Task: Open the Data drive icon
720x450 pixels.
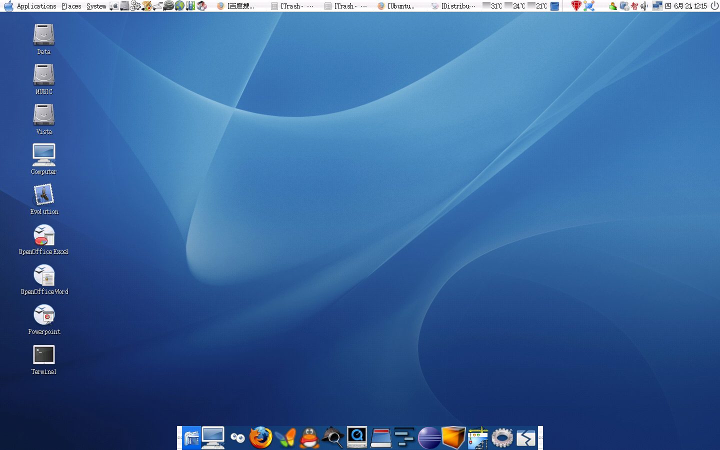Action: tap(44, 39)
